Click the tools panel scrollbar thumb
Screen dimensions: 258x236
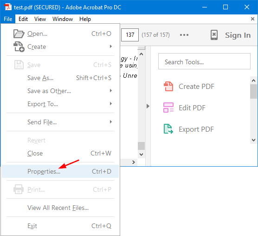(x=253, y=91)
